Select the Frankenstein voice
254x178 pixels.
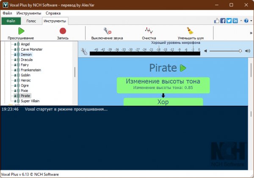(x=31, y=70)
